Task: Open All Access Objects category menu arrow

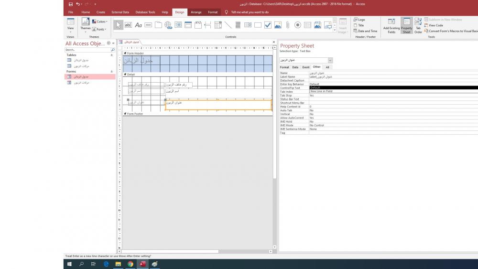Action: pyautogui.click(x=109, y=43)
